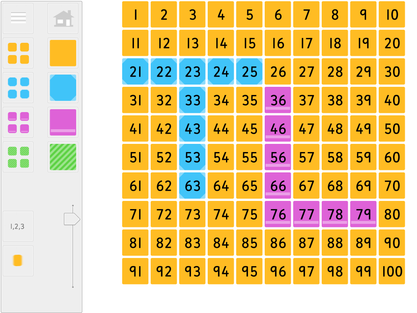The image size is (417, 313).
Task: Click the number 100 cell
Action: [x=391, y=271]
